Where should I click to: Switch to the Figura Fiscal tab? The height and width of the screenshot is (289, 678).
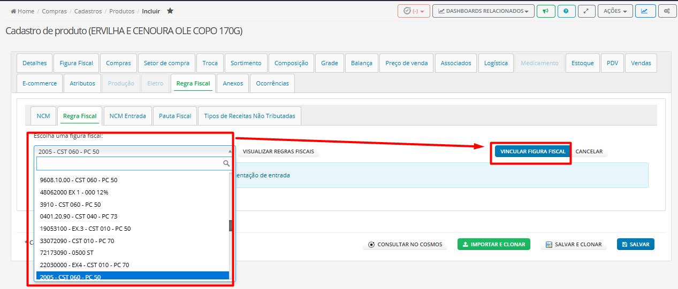point(76,63)
